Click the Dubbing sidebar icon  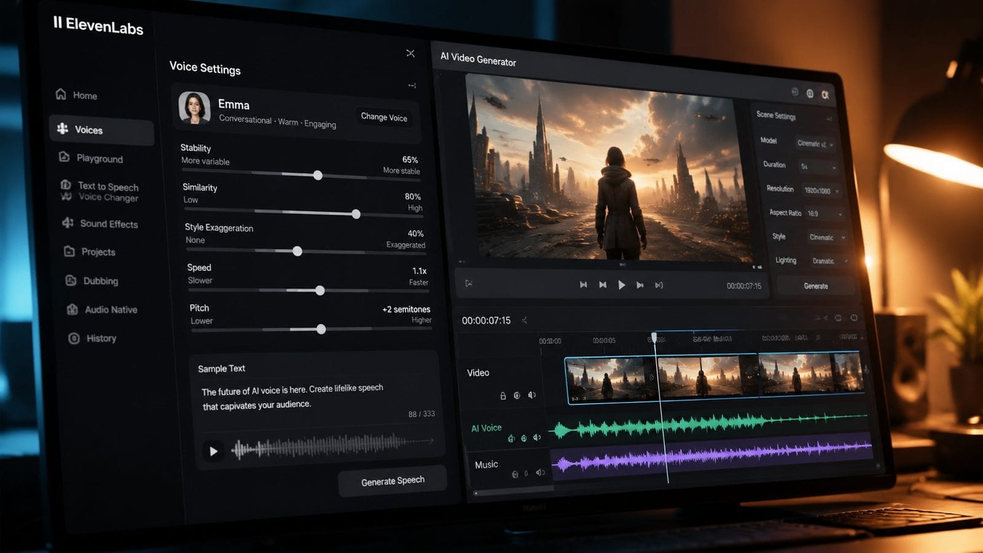(71, 280)
